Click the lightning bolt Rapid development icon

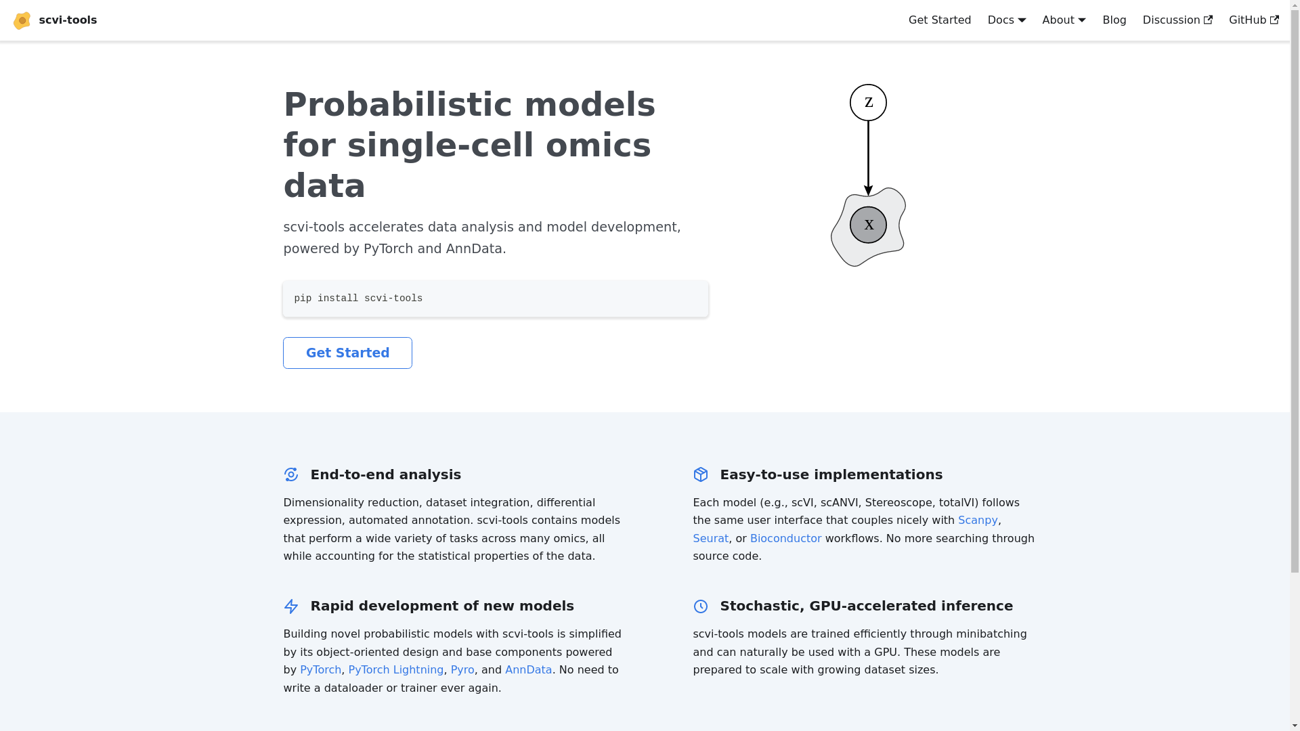pyautogui.click(x=291, y=606)
